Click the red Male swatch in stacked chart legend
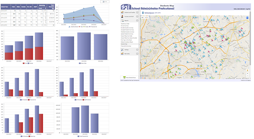Screen dimensions: 254x139 (x=24, y=63)
